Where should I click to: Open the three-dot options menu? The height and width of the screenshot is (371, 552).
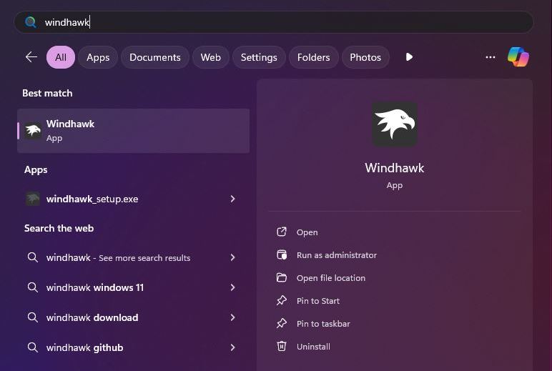point(490,57)
